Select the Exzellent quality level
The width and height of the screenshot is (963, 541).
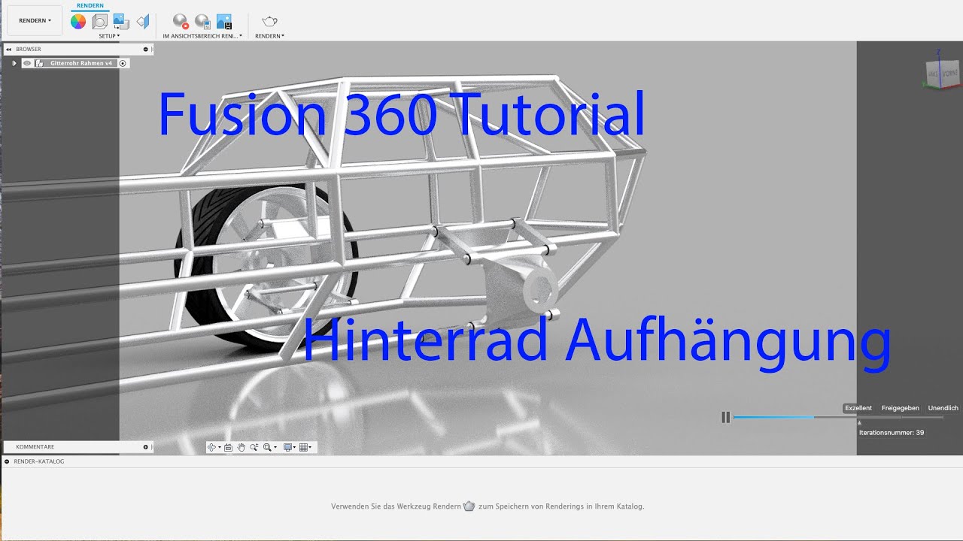[858, 408]
